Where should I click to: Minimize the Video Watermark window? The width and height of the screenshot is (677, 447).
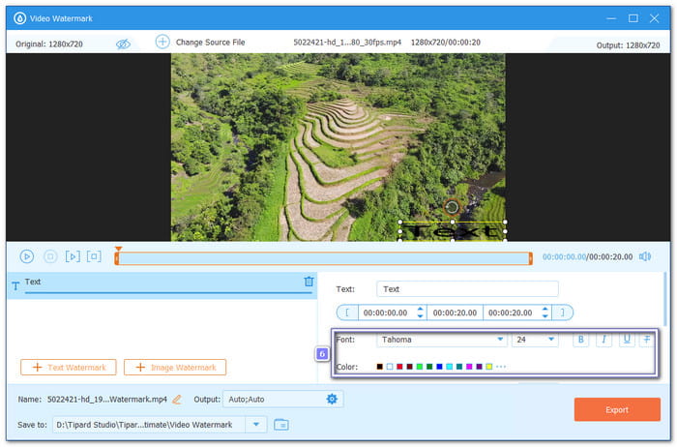611,18
